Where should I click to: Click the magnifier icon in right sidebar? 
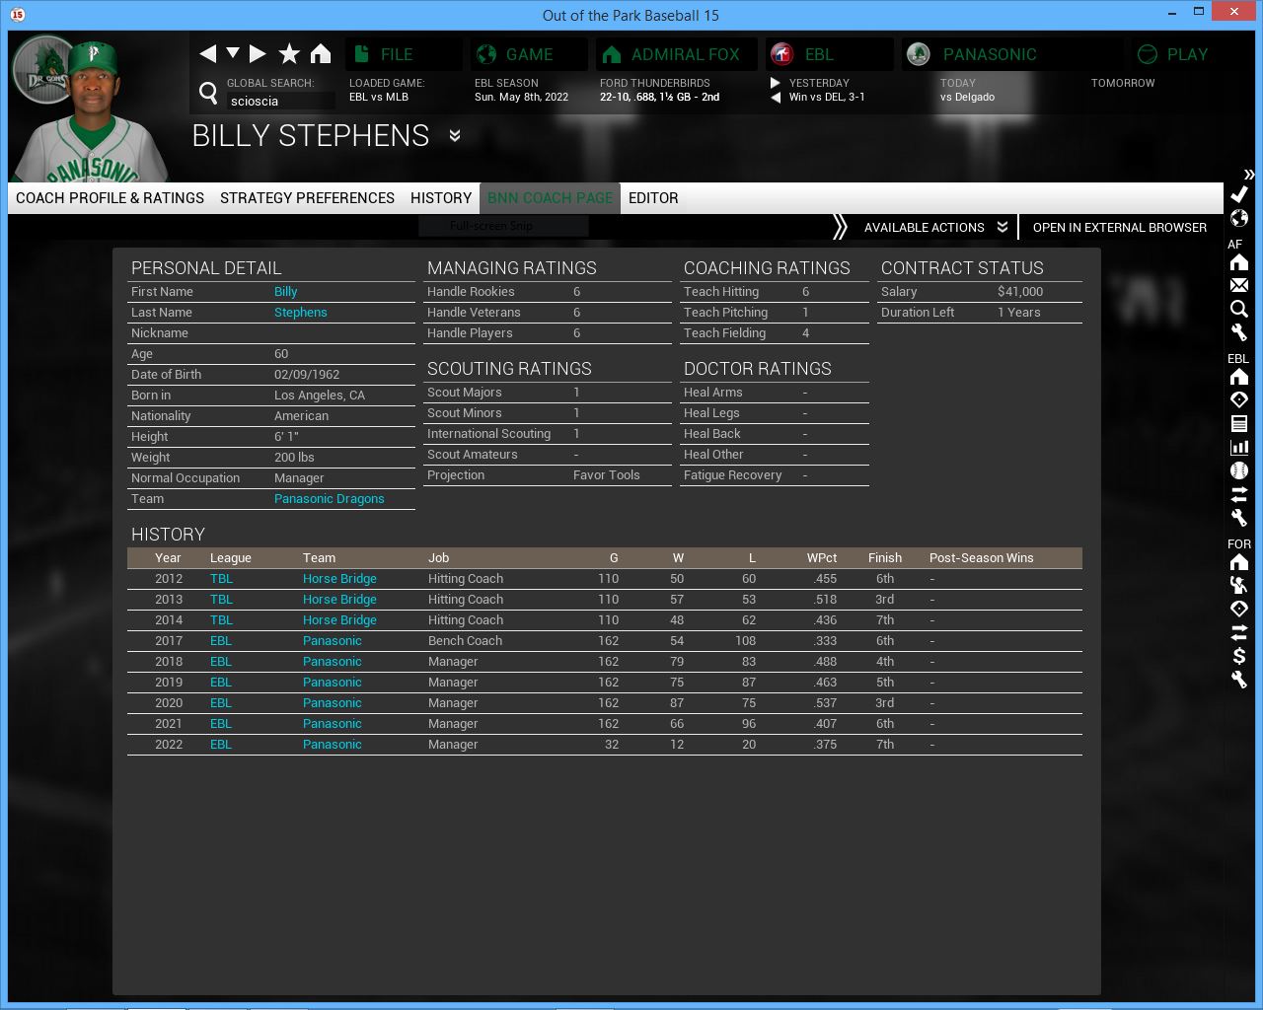[x=1239, y=309]
